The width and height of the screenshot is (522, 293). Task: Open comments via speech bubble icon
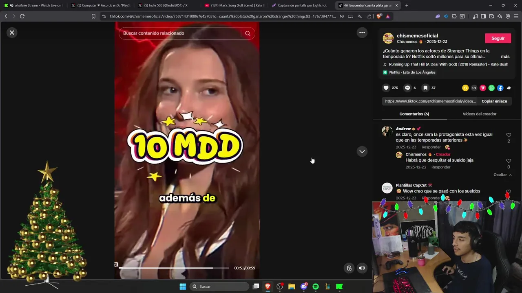(x=407, y=88)
